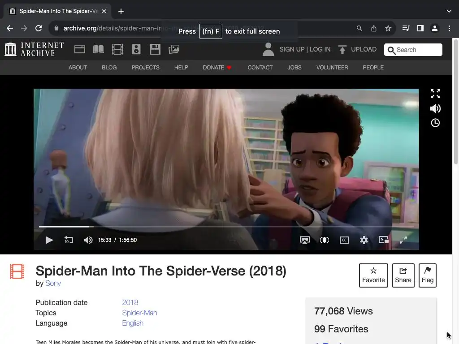The image size is (459, 344).
Task: Open the HELP menu item
Action: pos(181,68)
